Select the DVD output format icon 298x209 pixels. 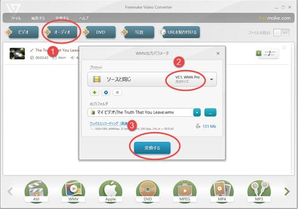[x=148, y=192]
